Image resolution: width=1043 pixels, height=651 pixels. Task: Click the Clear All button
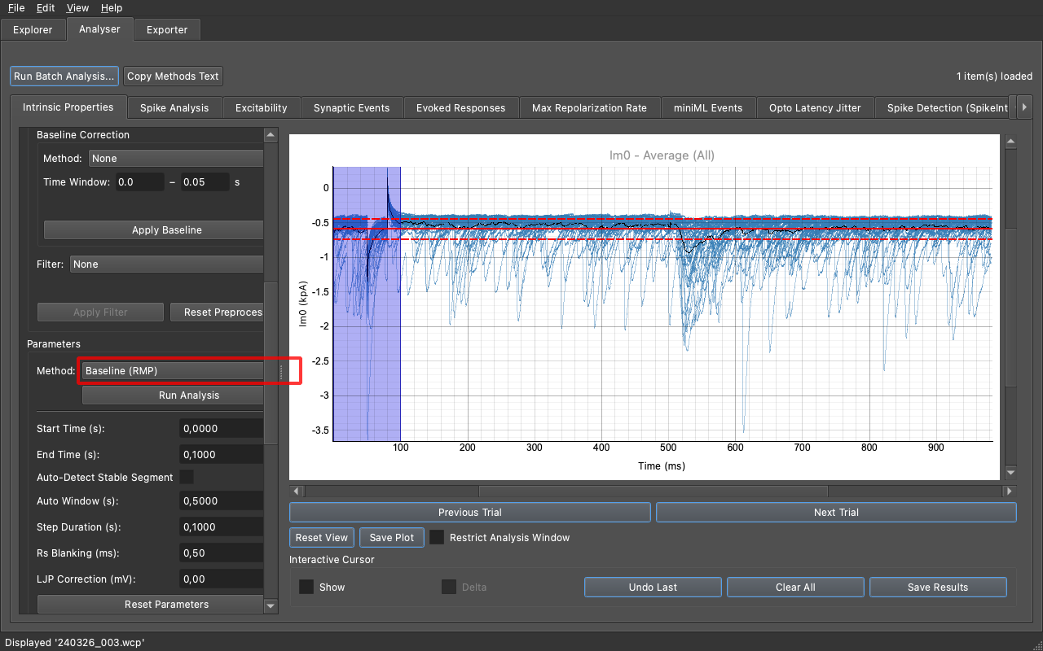(795, 588)
